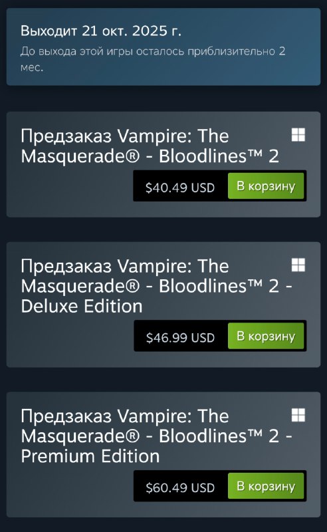Image resolution: width=327 pixels, height=532 pixels.
Task: Click the word 'Premium Edition' in third block
Action: point(90,456)
